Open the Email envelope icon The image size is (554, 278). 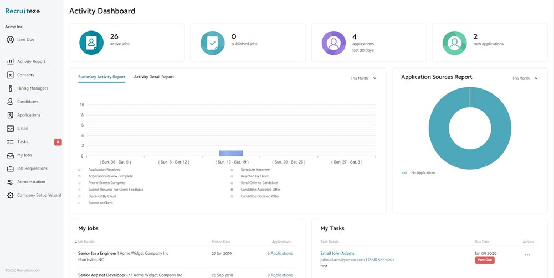pyautogui.click(x=10, y=128)
